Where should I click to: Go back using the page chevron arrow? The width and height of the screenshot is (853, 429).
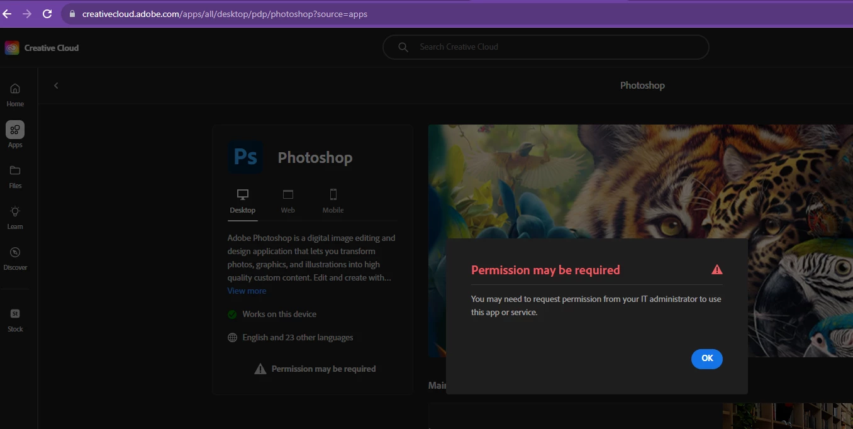(x=56, y=86)
